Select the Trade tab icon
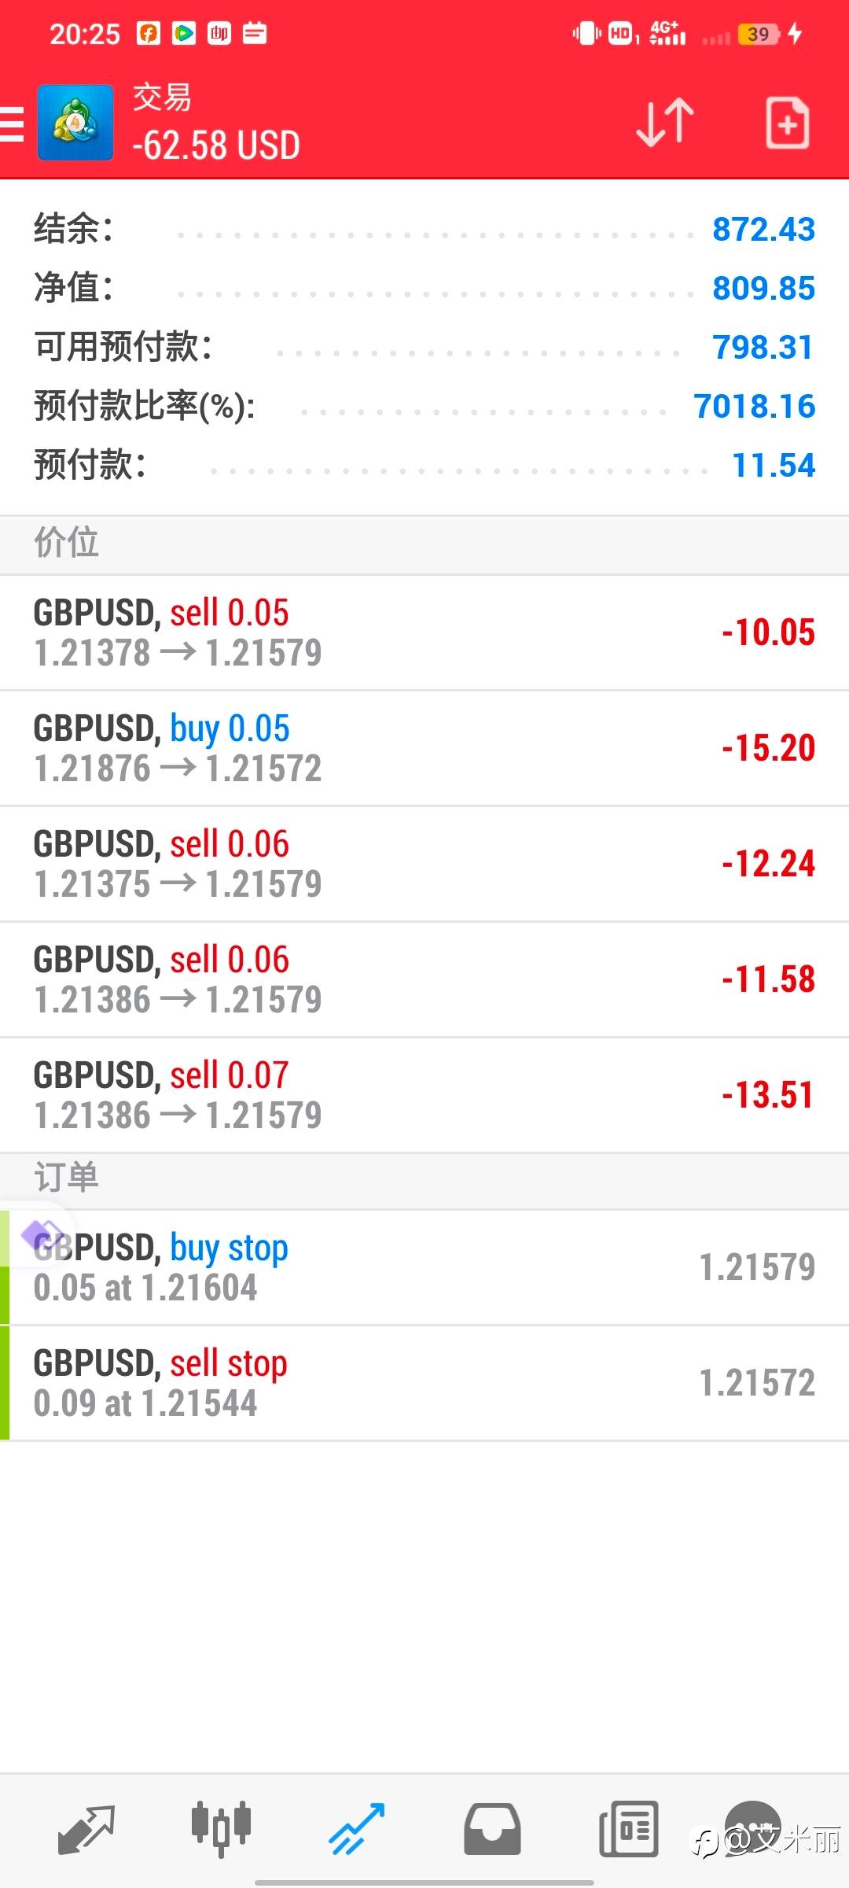 pos(356,1828)
